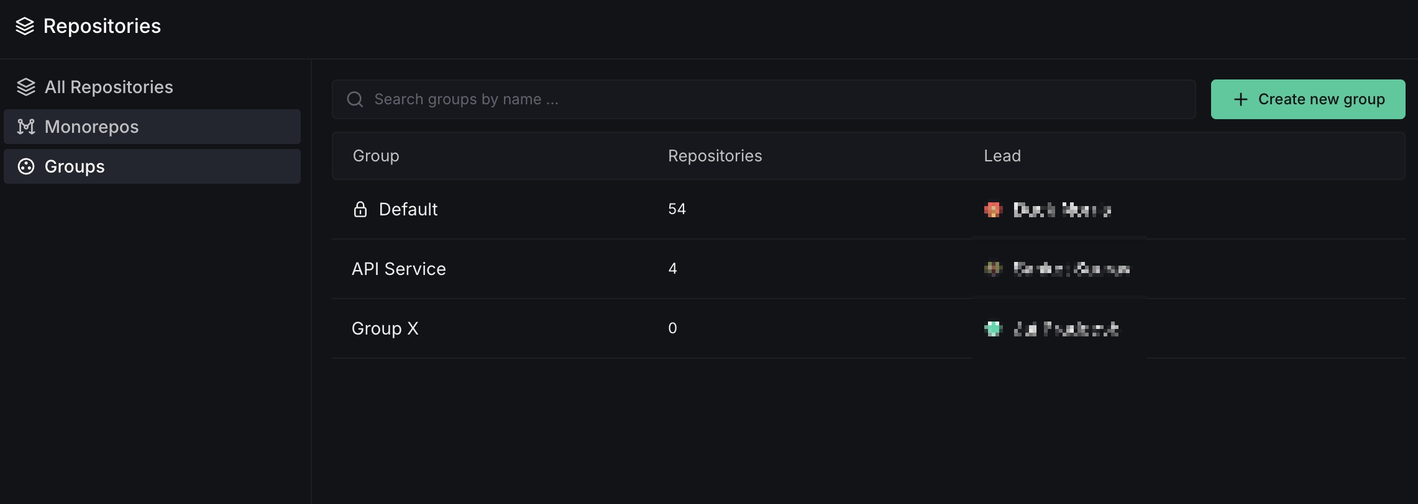Select Groups in the sidebar
Viewport: 1418px width, 504px height.
75,166
